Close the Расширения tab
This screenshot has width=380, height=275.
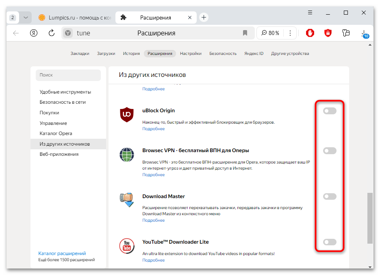coord(190,17)
